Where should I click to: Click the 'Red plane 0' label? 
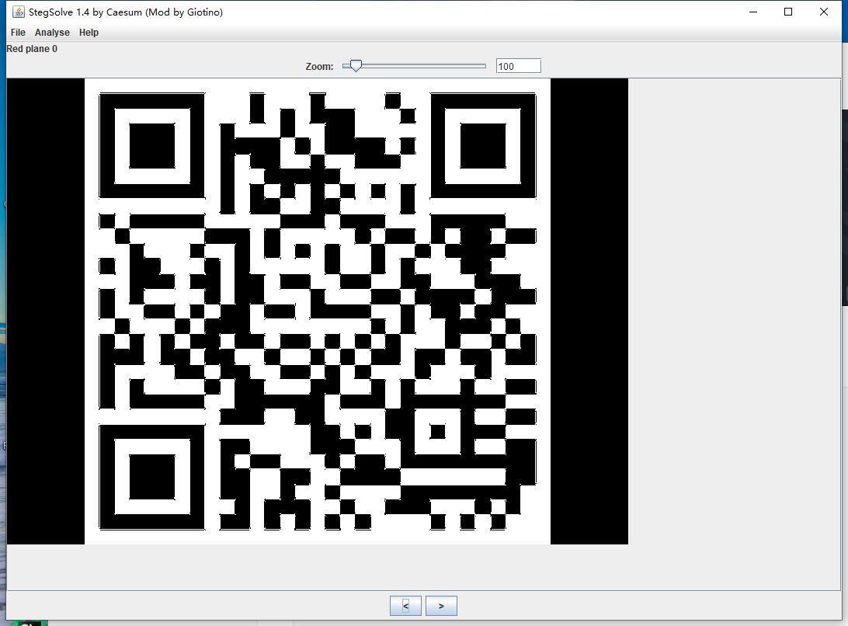pyautogui.click(x=32, y=49)
